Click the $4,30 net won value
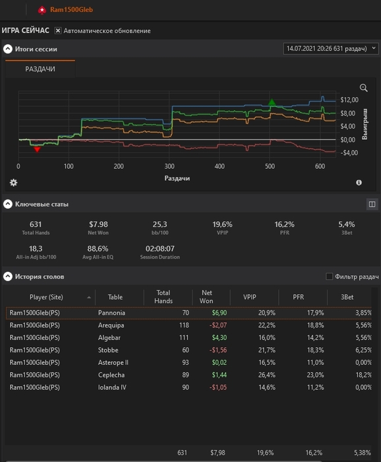 [220, 338]
